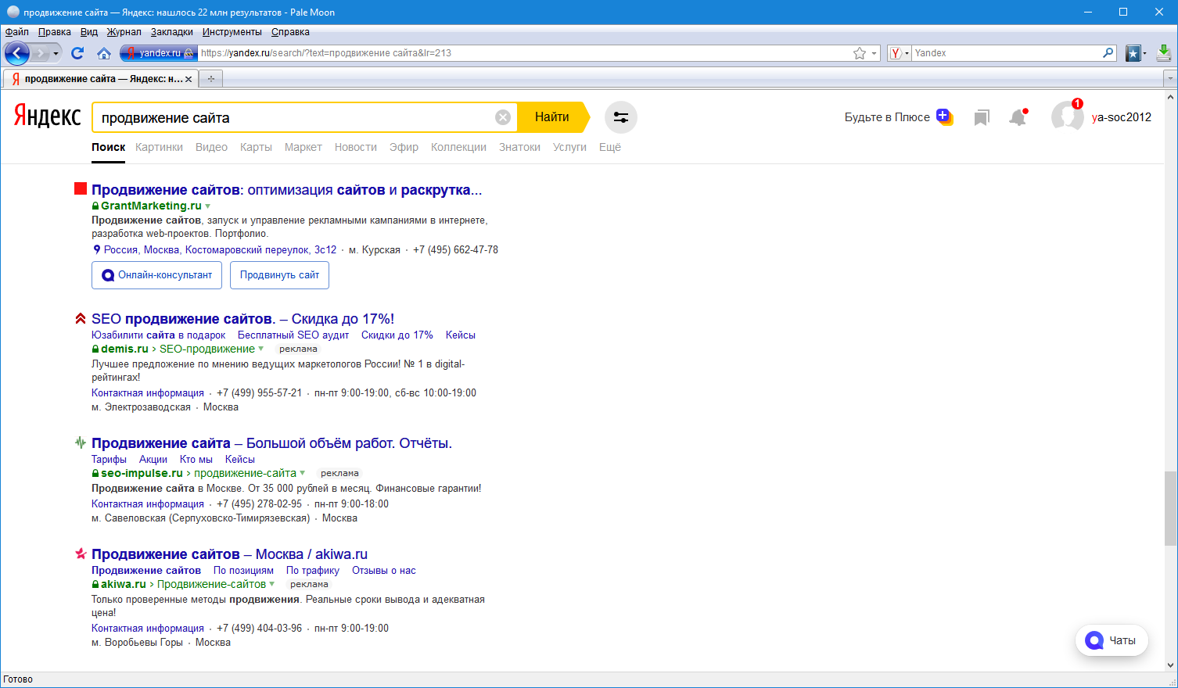Open the bookmarks menu star button
Image resolution: width=1178 pixels, height=688 pixels.
[1133, 53]
